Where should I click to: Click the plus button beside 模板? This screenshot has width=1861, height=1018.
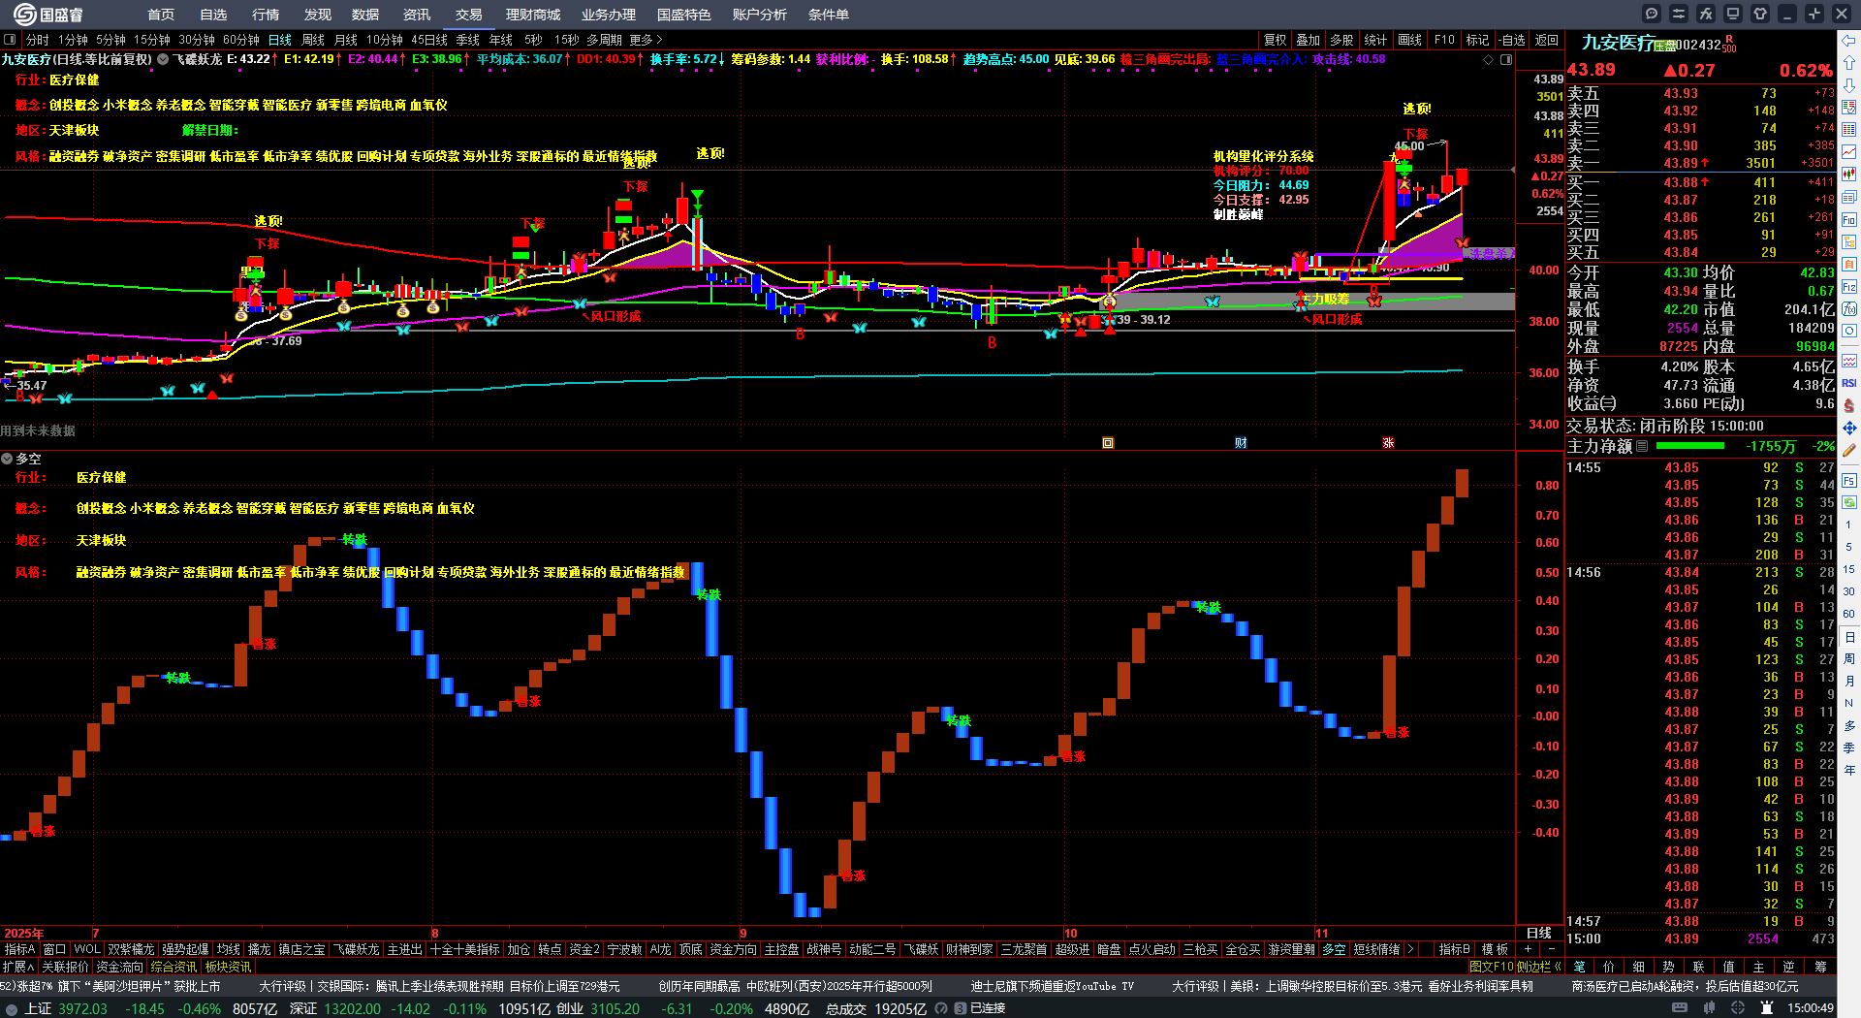pyautogui.click(x=1529, y=949)
